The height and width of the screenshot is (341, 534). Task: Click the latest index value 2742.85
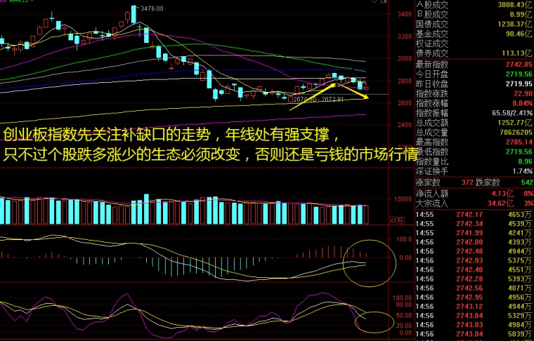coord(519,65)
